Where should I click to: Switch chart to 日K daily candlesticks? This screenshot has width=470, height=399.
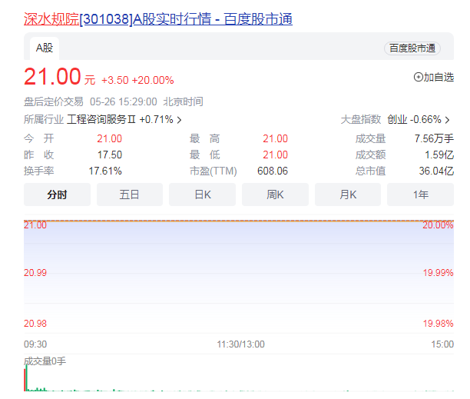202,195
